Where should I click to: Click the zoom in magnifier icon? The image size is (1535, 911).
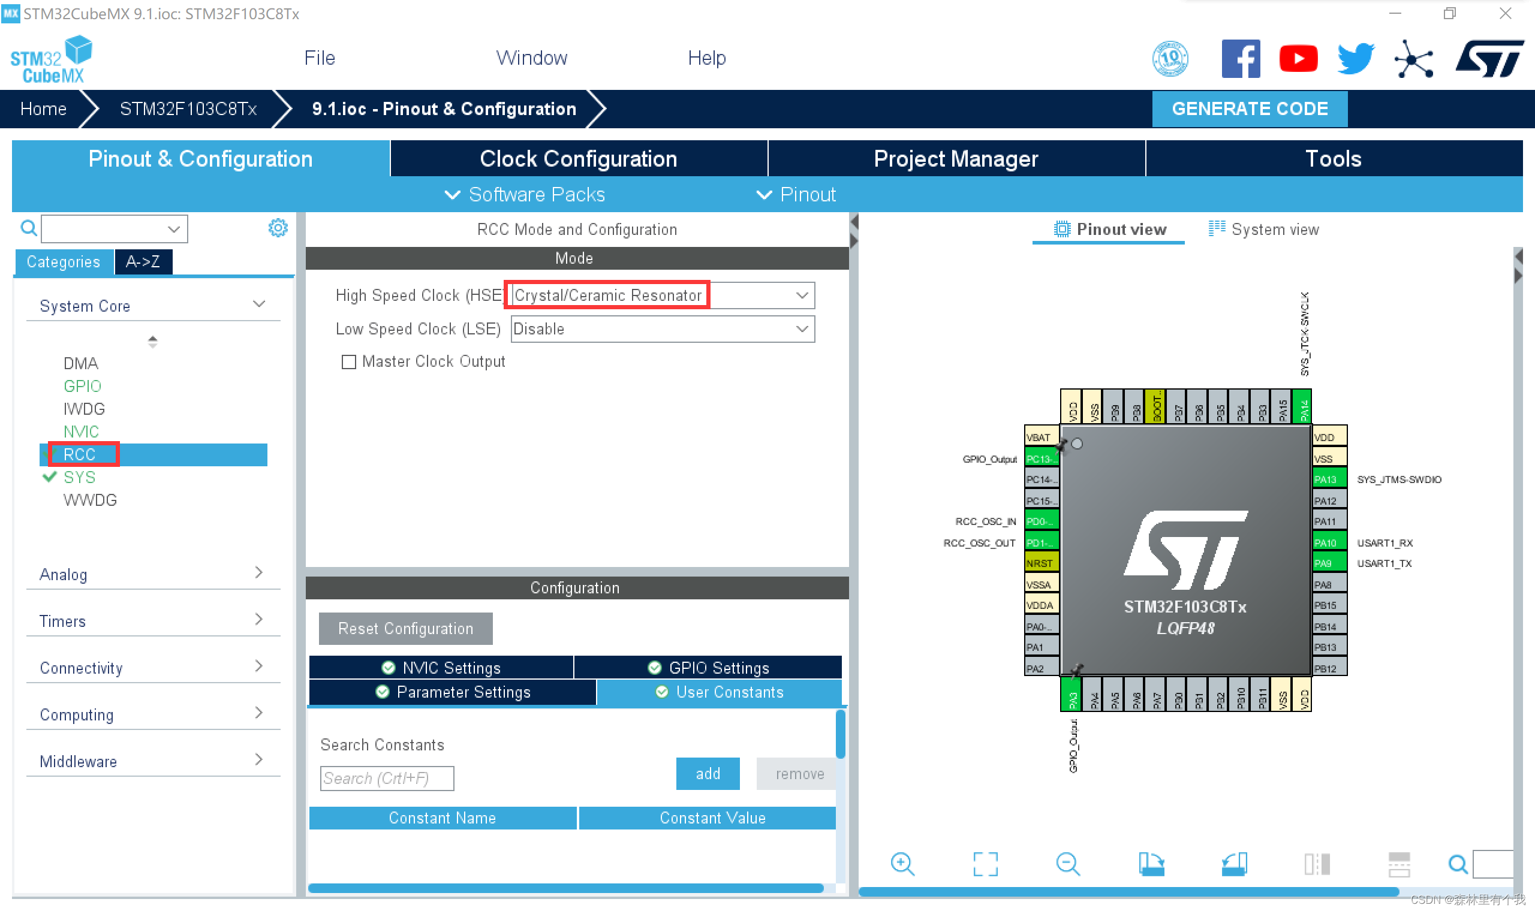click(902, 864)
